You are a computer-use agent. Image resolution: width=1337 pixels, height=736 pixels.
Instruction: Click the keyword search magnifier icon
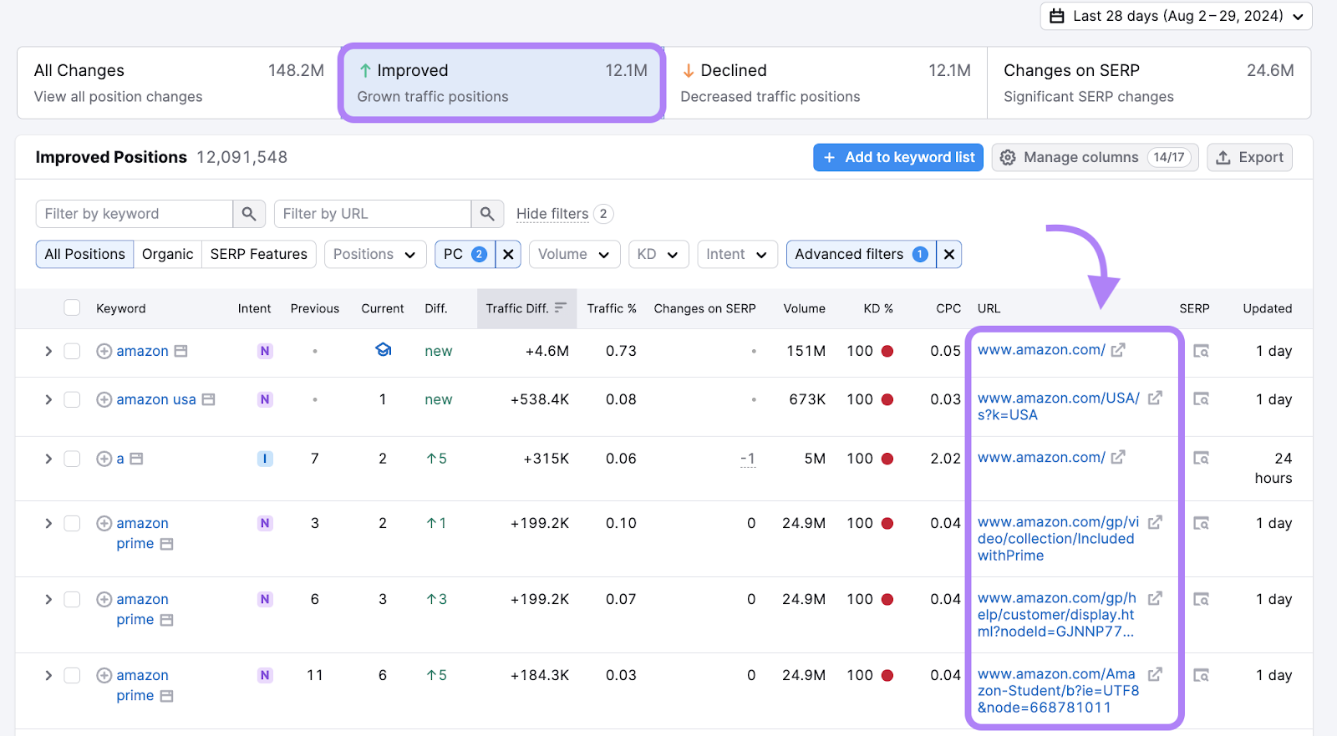click(x=249, y=214)
